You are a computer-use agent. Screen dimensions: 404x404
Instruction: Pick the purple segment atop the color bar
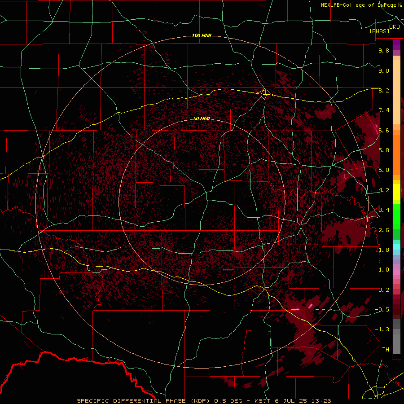click(396, 45)
